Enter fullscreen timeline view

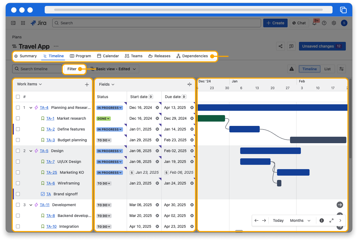pos(331,220)
